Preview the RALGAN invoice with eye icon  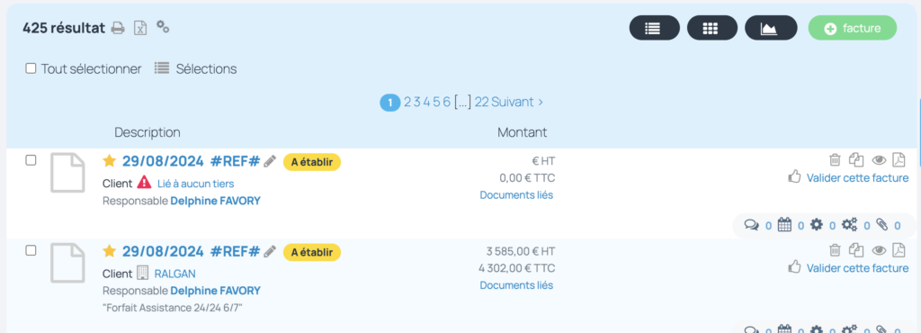[879, 250]
